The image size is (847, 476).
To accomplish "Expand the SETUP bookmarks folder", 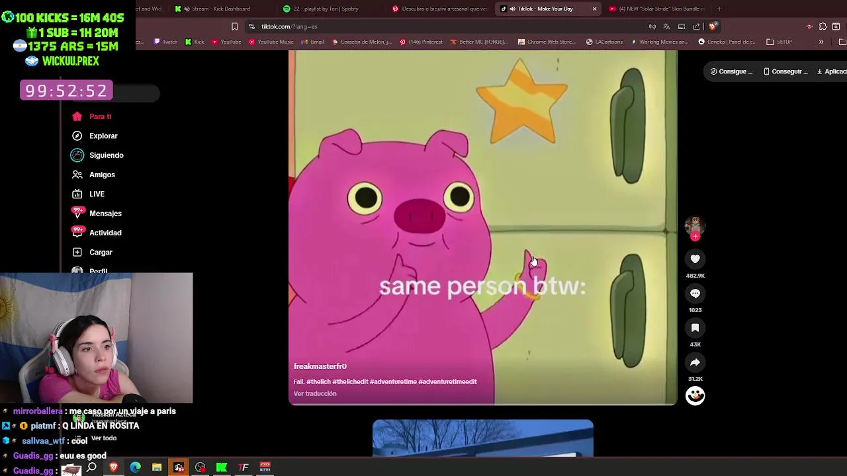I will click(780, 42).
